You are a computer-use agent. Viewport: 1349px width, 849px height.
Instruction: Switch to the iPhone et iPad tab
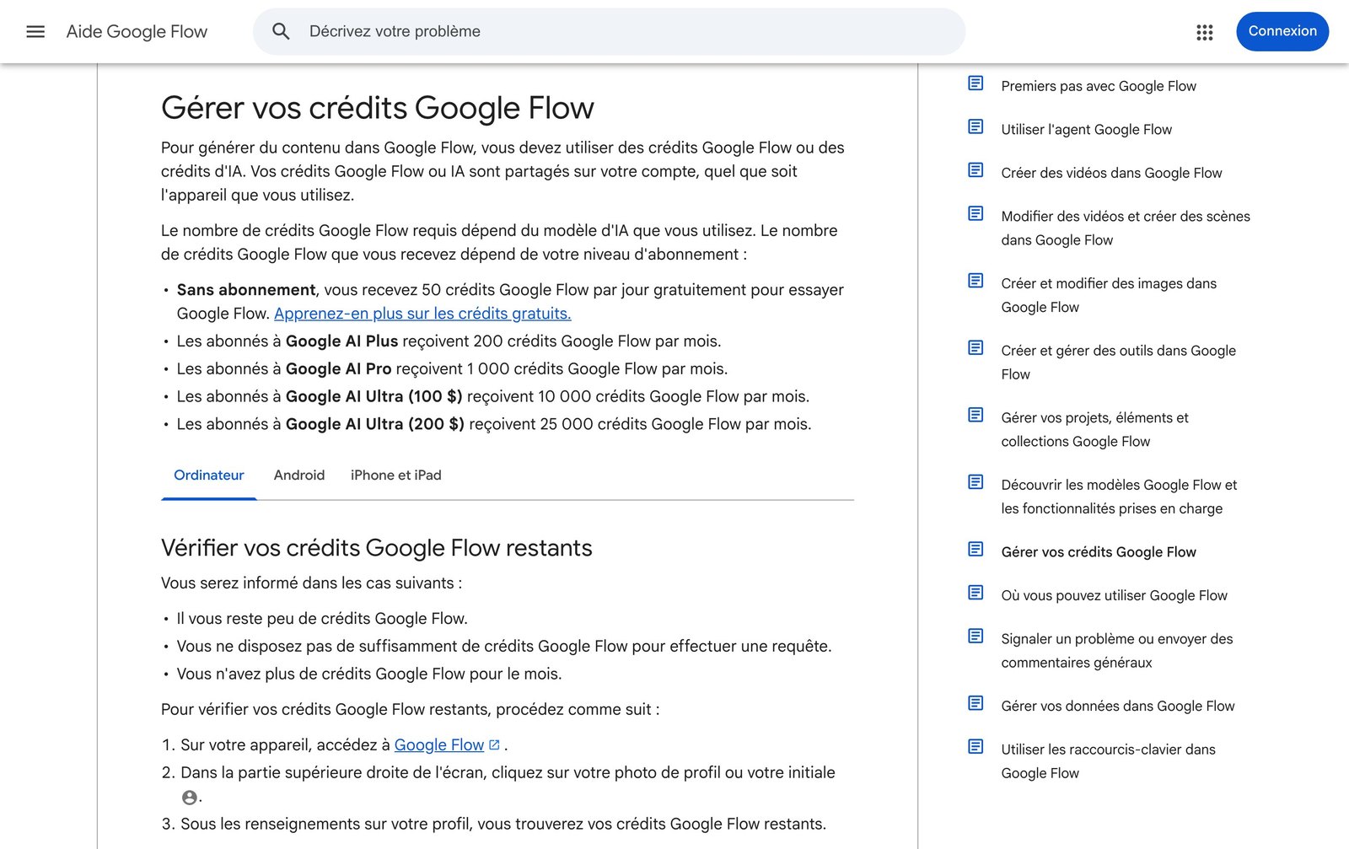(x=395, y=476)
